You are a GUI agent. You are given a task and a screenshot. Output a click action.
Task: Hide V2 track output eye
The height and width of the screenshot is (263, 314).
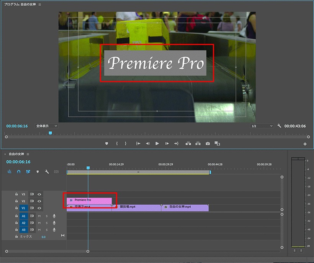coord(39,201)
